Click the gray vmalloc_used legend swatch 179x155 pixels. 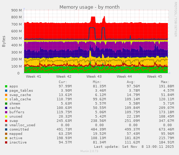pyautogui.click(x=6, y=125)
